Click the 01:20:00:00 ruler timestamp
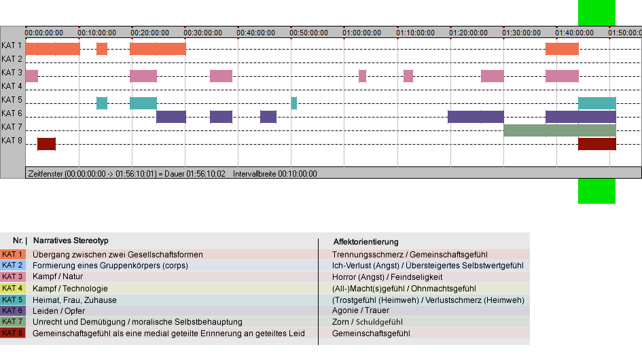The width and height of the screenshot is (642, 360). pyautogui.click(x=468, y=33)
